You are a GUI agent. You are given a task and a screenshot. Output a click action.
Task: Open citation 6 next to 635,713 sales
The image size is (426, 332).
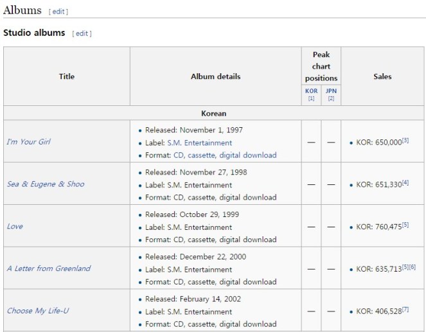click(x=413, y=266)
